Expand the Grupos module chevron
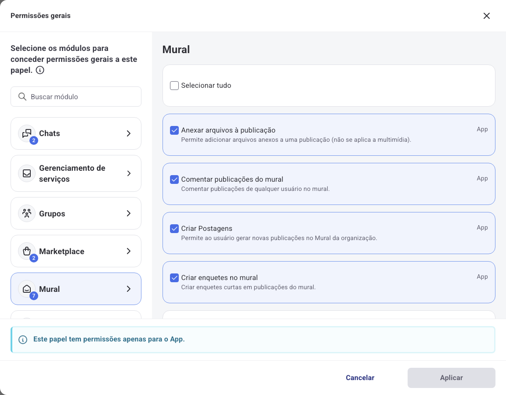 click(129, 213)
